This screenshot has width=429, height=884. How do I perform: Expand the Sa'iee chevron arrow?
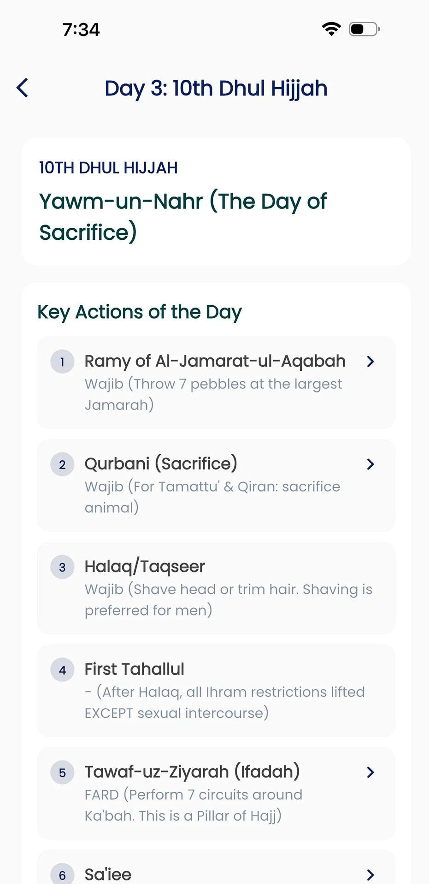(370, 875)
